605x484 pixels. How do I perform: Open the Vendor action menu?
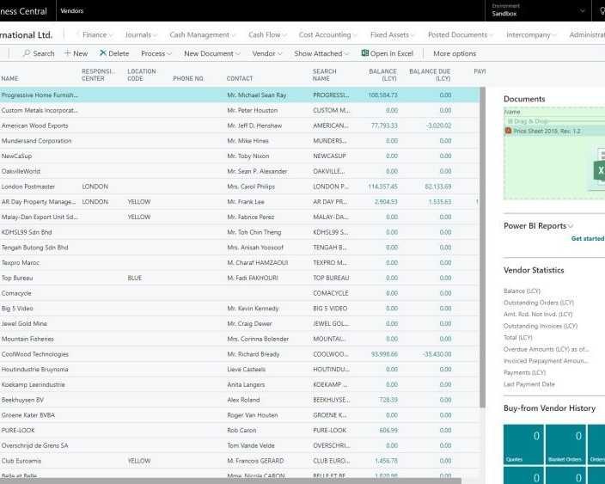click(267, 53)
